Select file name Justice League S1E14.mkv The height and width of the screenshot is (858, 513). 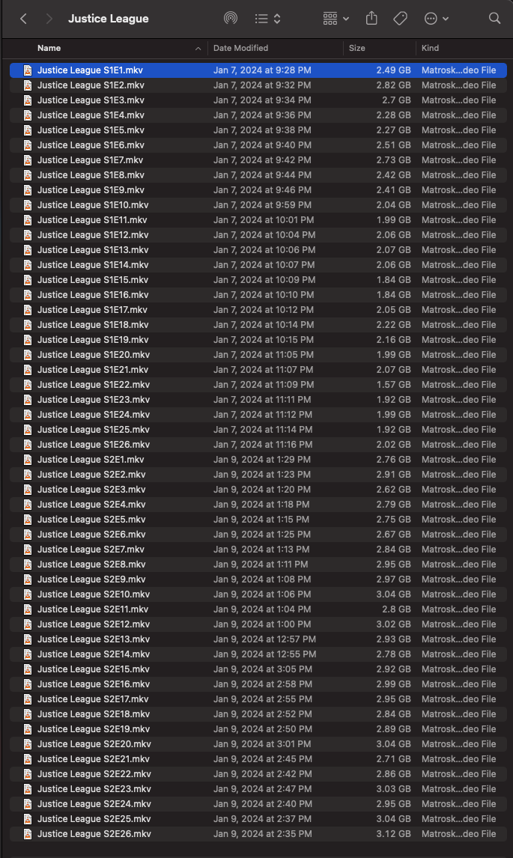tap(93, 265)
